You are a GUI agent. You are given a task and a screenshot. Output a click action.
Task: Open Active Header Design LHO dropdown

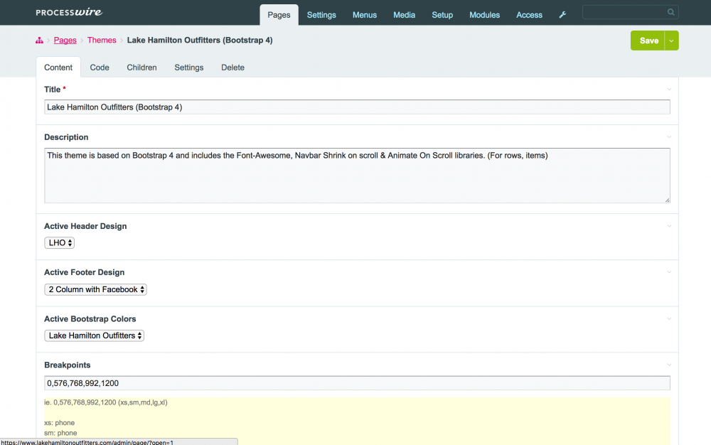pos(60,243)
